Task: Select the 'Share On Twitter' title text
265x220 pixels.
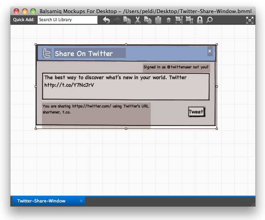Action: [x=84, y=54]
